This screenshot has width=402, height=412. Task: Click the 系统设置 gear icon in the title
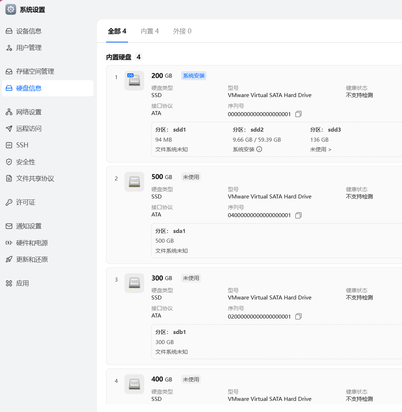point(11,10)
